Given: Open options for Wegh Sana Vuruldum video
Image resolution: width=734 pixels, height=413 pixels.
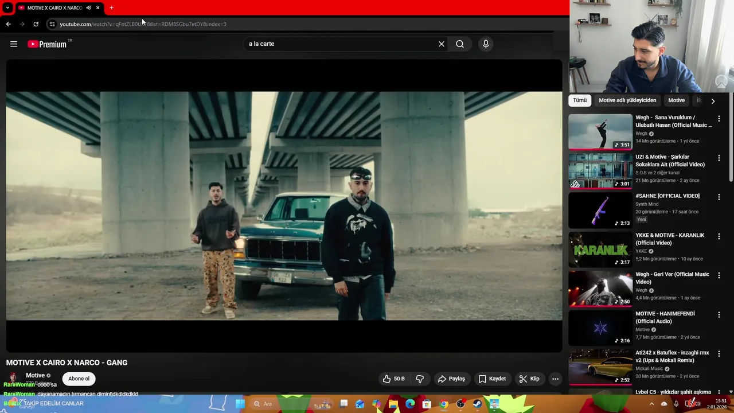Looking at the screenshot, I should point(719,119).
